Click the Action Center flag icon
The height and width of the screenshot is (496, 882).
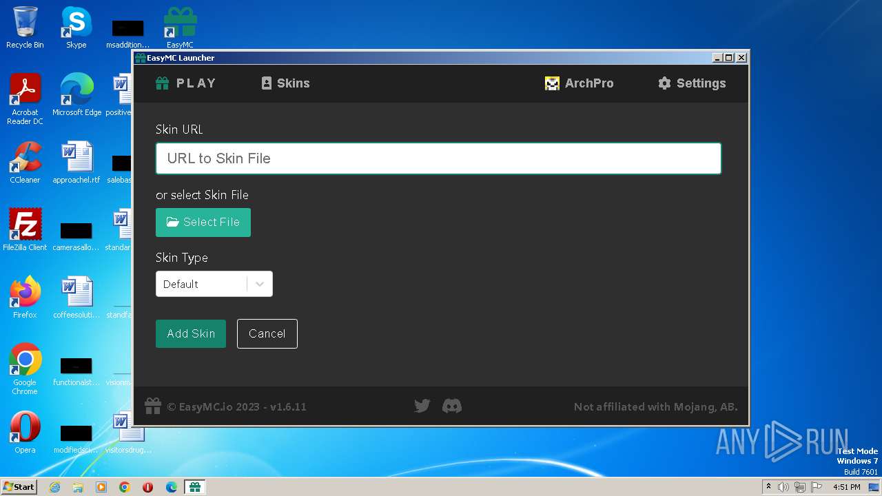point(817,487)
